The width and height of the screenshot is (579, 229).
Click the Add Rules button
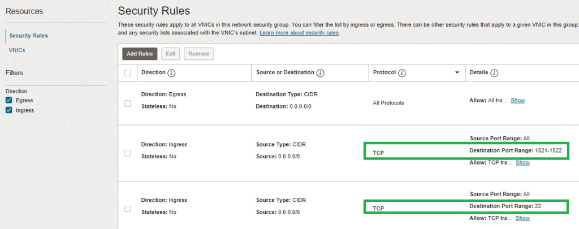[x=140, y=54]
